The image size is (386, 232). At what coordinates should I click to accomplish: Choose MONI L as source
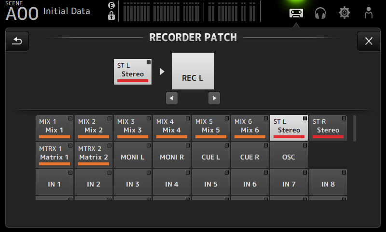click(133, 157)
